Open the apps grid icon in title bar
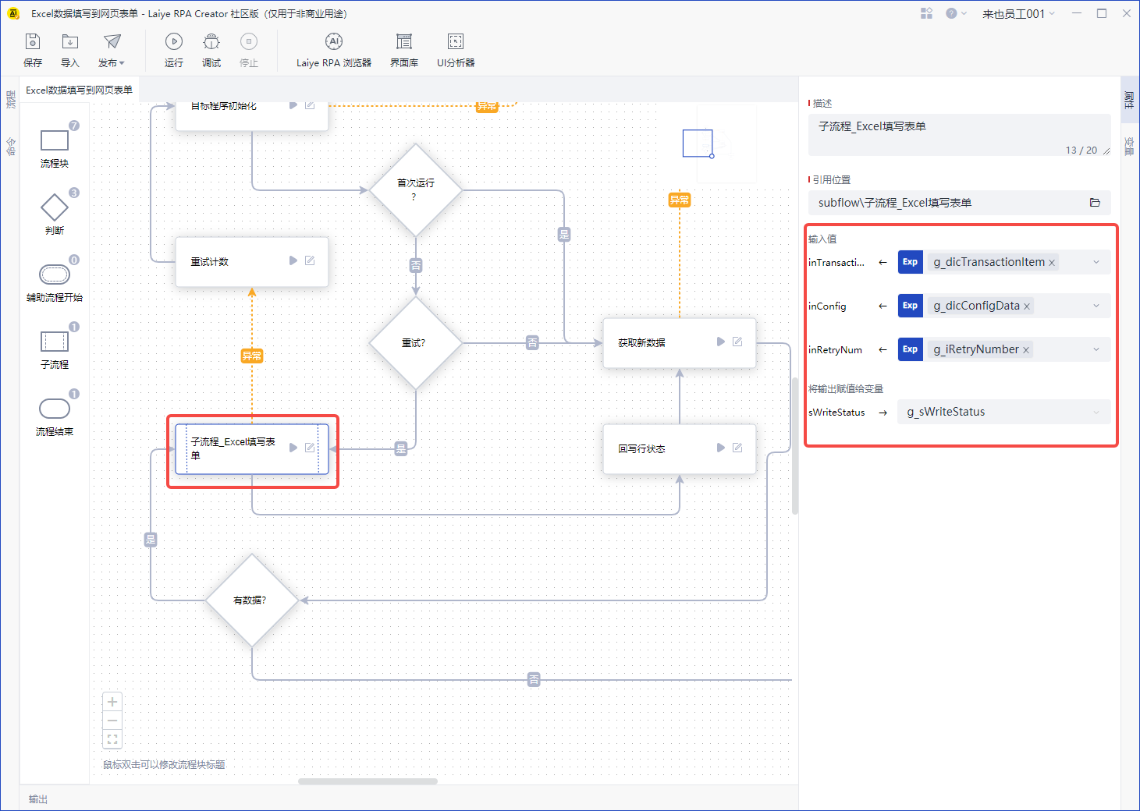This screenshot has width=1140, height=811. (926, 13)
